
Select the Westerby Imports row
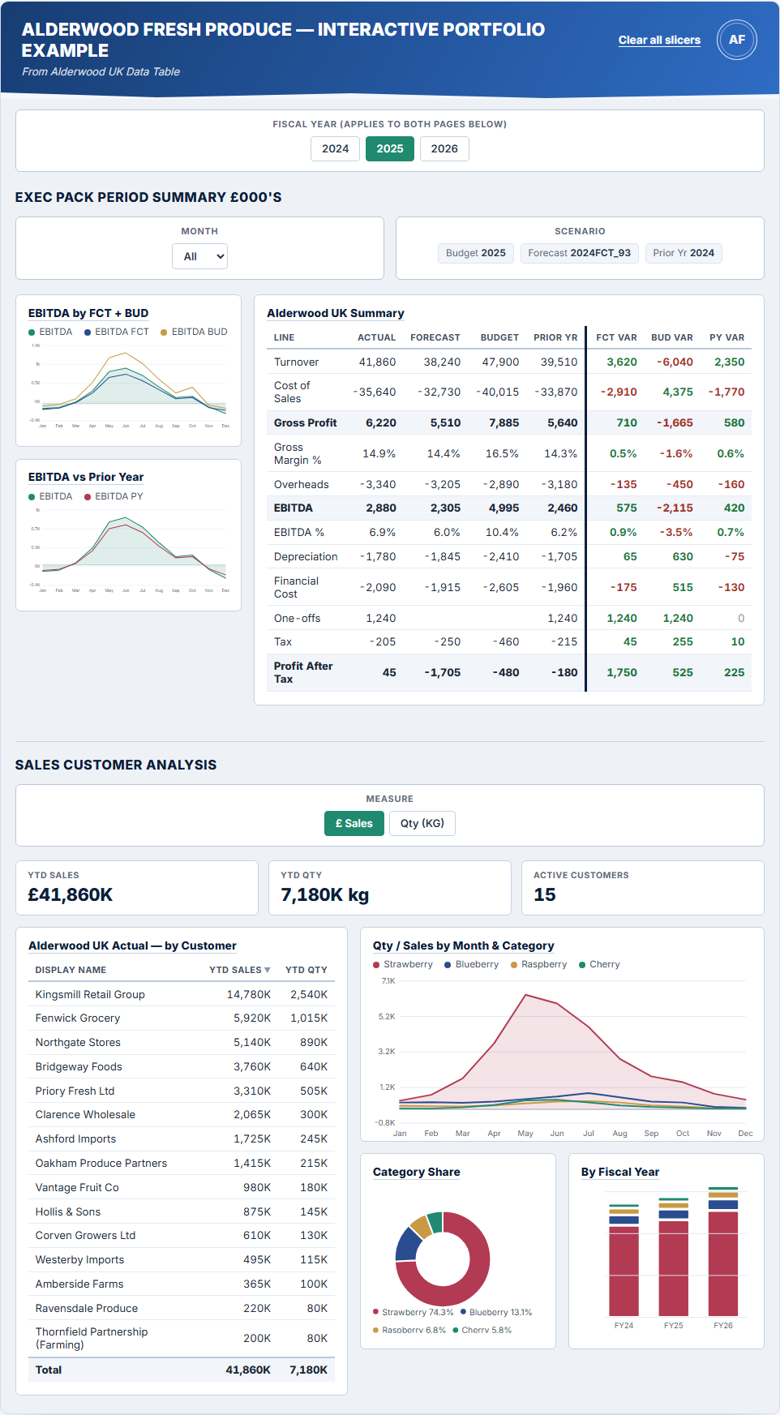point(182,1259)
